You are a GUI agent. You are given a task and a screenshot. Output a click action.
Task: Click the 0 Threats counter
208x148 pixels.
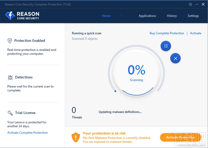(77, 113)
